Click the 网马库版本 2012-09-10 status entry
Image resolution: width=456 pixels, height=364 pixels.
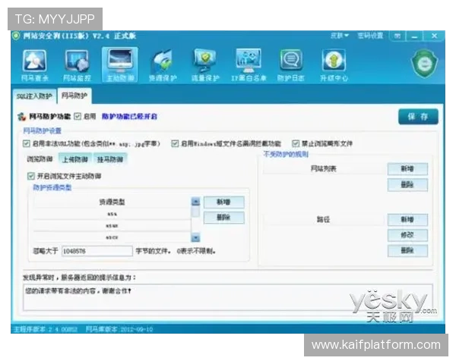coord(119,329)
